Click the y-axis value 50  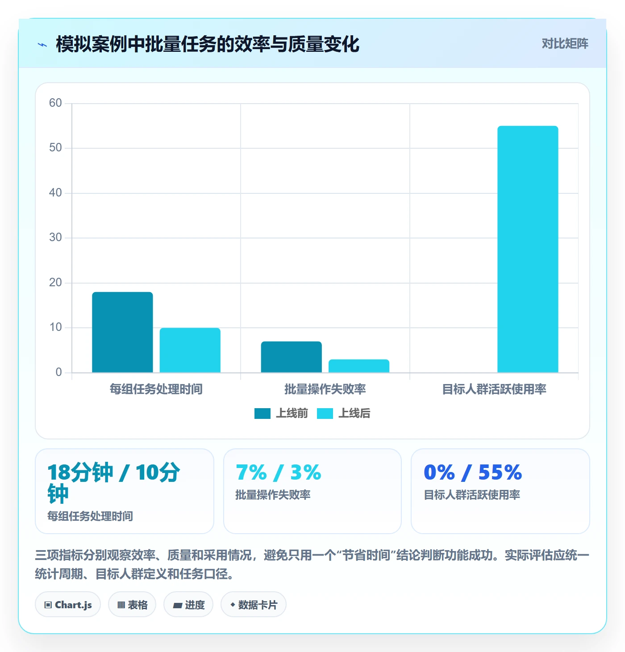coord(55,148)
